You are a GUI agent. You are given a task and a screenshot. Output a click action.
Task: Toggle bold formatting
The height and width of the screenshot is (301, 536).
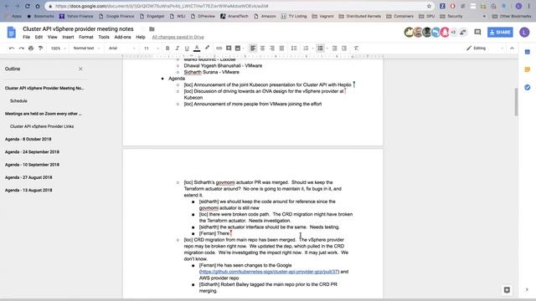(x=167, y=48)
